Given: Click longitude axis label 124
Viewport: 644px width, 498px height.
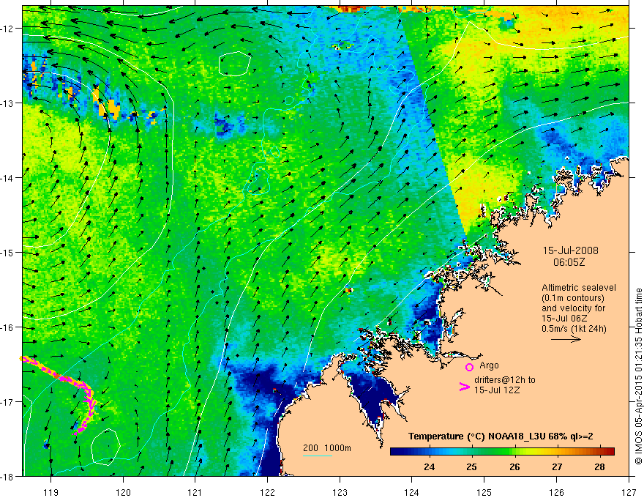Looking at the screenshot, I should click(412, 492).
